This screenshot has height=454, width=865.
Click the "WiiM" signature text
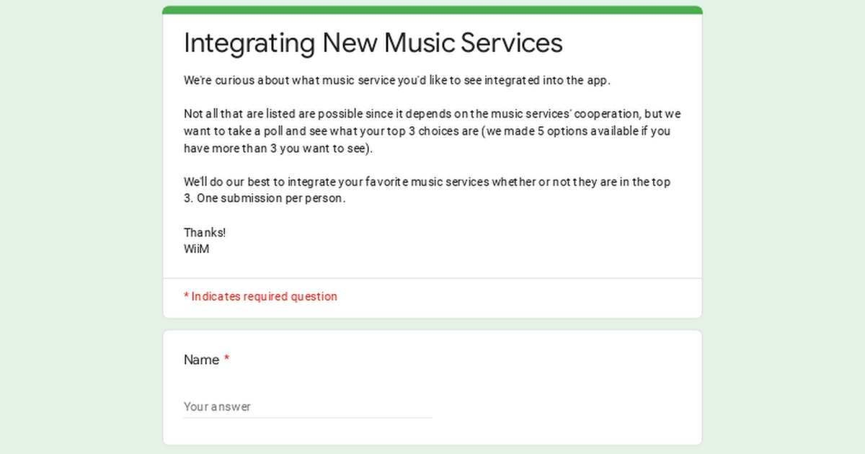pyautogui.click(x=196, y=249)
